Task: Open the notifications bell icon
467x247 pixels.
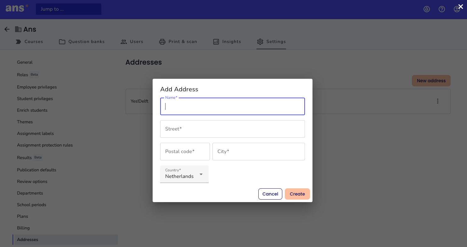Action: point(427,9)
